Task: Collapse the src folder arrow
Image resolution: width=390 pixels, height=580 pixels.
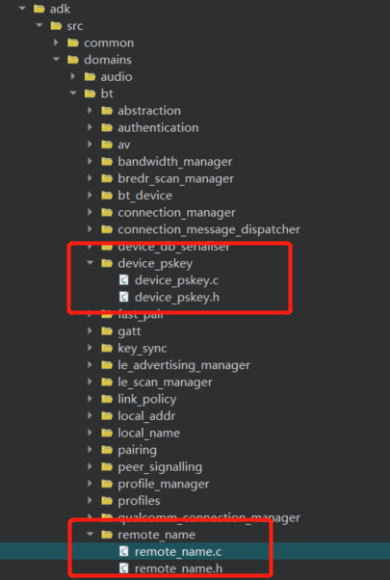Action: click(x=39, y=25)
